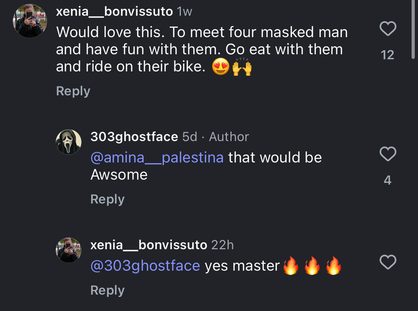
Task: Click the 22h timestamp
Action: pyautogui.click(x=222, y=245)
